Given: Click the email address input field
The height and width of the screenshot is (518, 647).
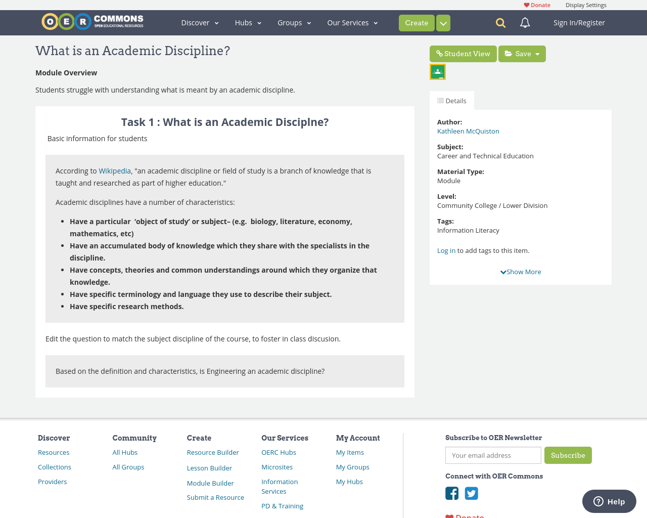Looking at the screenshot, I should pyautogui.click(x=493, y=455).
